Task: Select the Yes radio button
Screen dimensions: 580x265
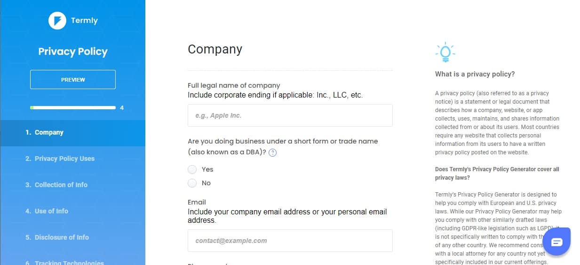Action: coord(192,169)
